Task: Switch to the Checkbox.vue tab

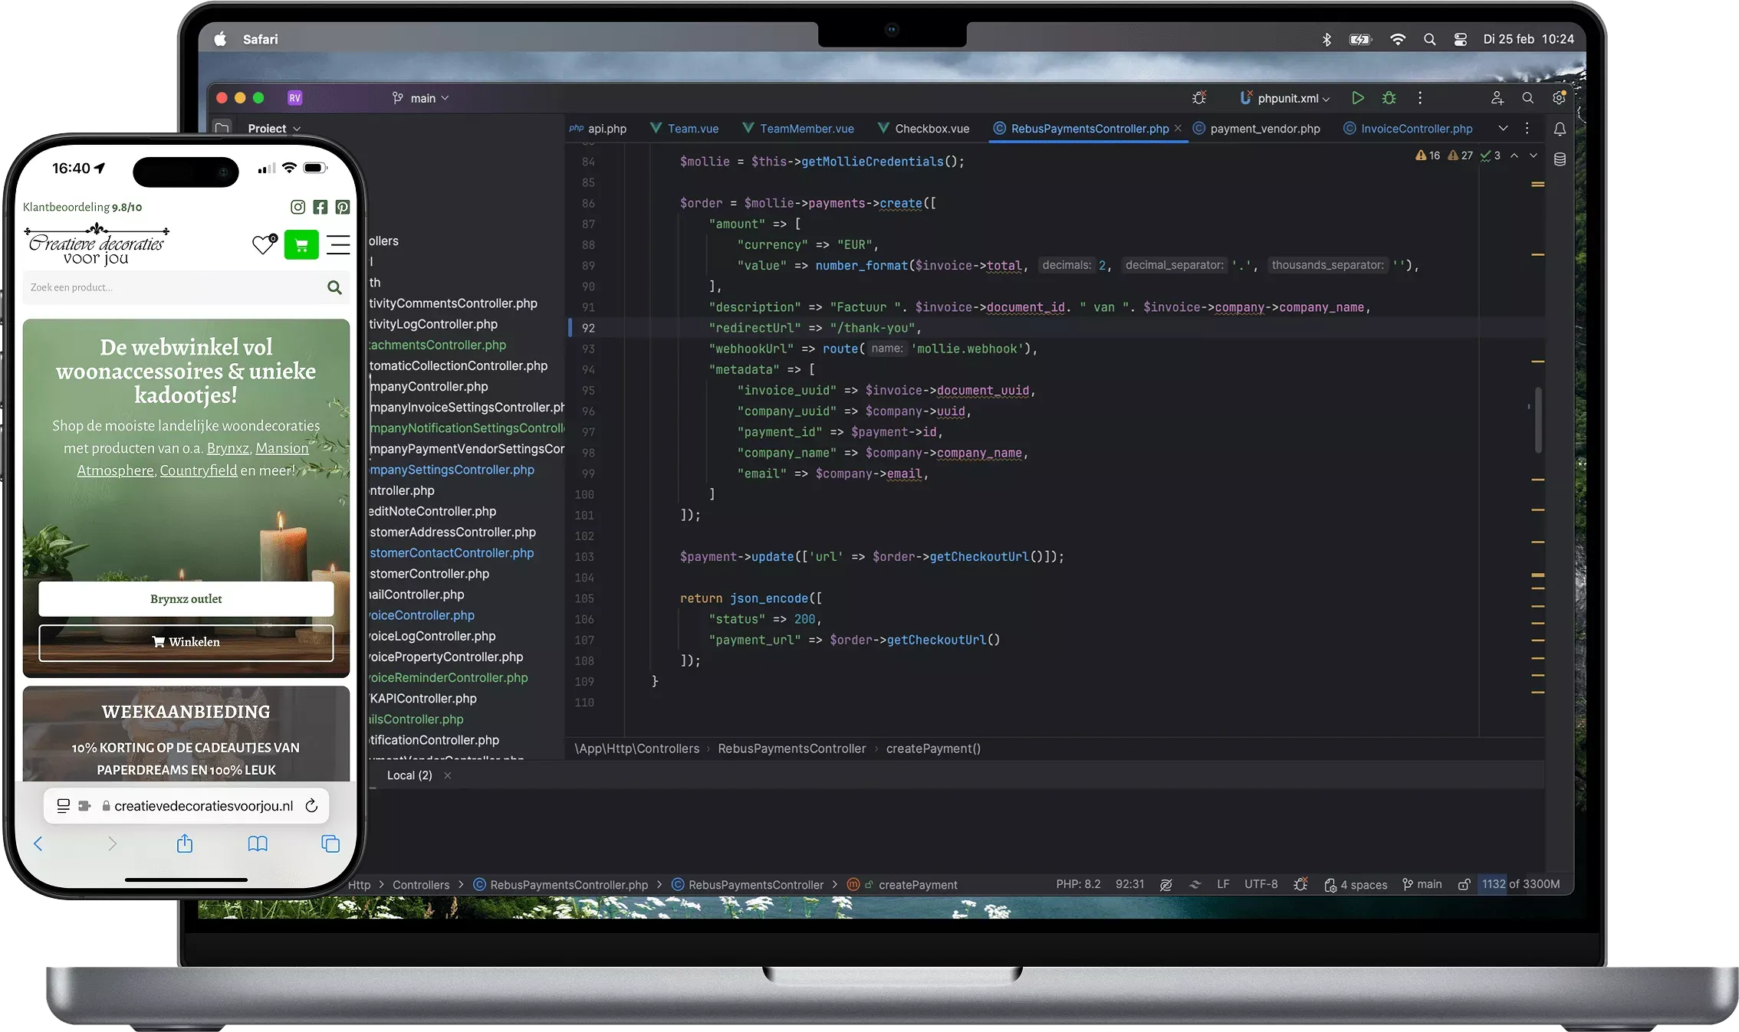Action: [924, 129]
